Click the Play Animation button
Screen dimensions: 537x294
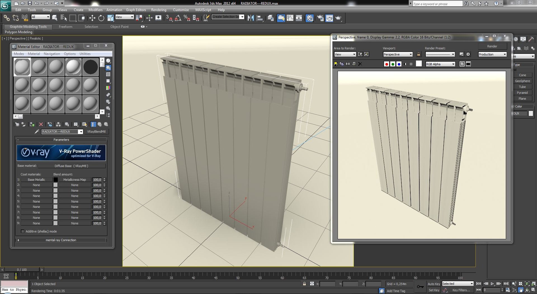tap(492, 284)
